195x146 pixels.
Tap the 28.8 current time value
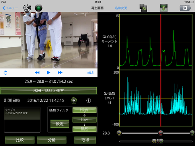pos(106,133)
